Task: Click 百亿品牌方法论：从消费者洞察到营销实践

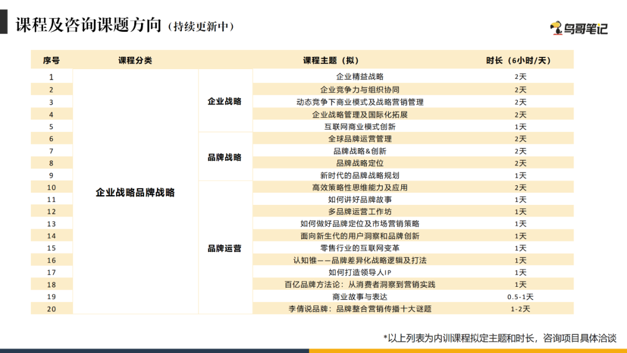Action: 360,284
